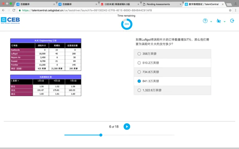
Task: Reload the page with refresh icon
Action: [14, 10]
